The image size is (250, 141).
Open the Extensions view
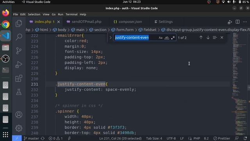pos(19,78)
